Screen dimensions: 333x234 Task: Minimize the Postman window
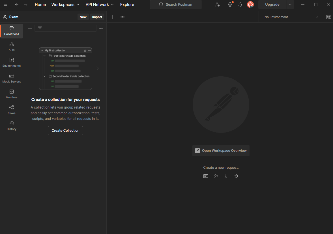pyautogui.click(x=303, y=5)
